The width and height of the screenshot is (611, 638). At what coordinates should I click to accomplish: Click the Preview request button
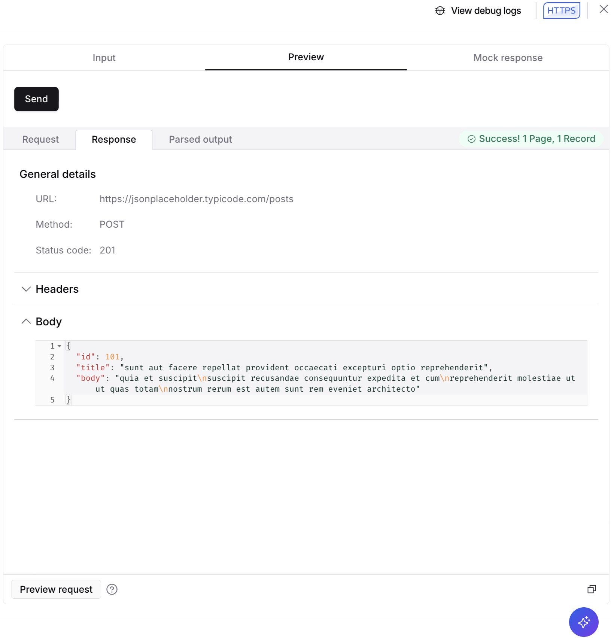[56, 589]
